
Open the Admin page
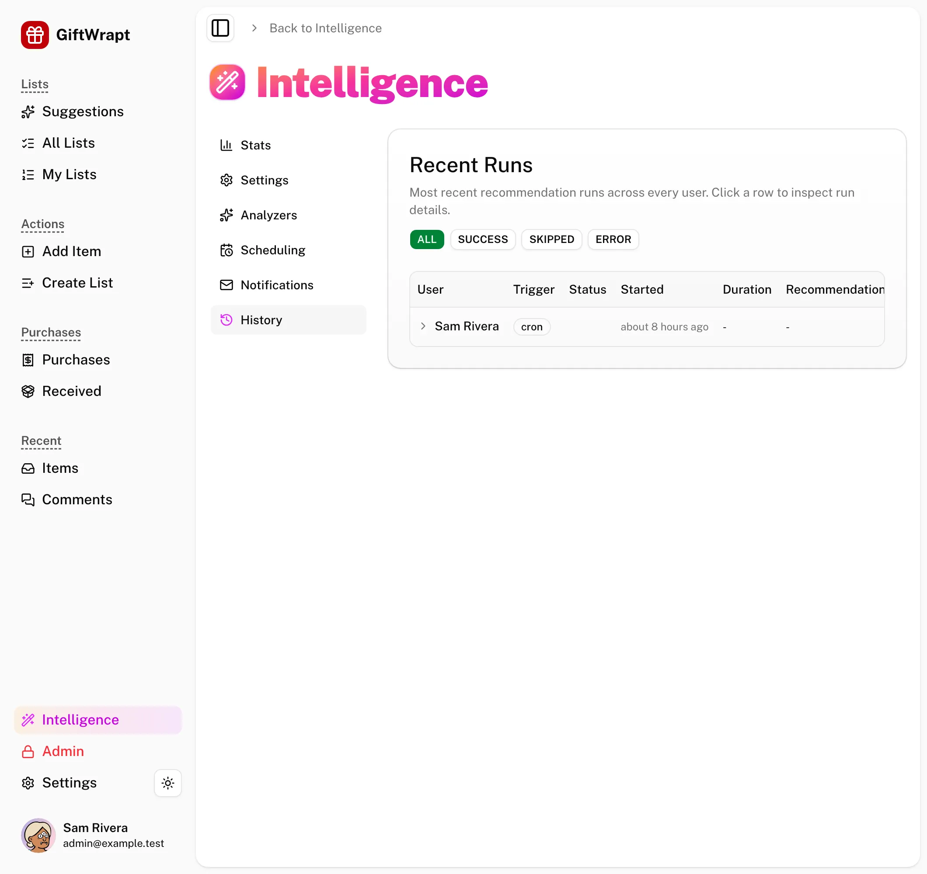click(98, 751)
